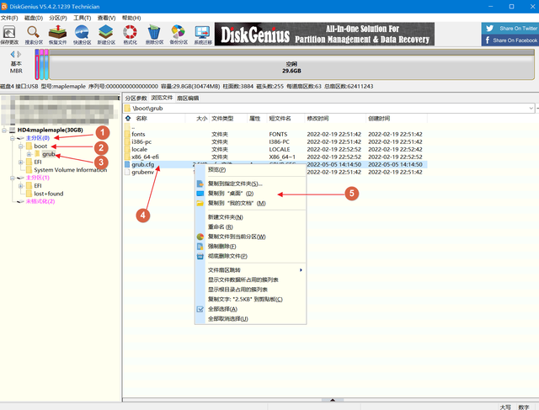Open the 文件(F) menu
Screen dimensions: 539x410
pos(9,18)
